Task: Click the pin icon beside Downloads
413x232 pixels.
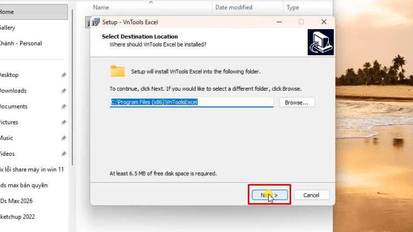Action: click(63, 91)
